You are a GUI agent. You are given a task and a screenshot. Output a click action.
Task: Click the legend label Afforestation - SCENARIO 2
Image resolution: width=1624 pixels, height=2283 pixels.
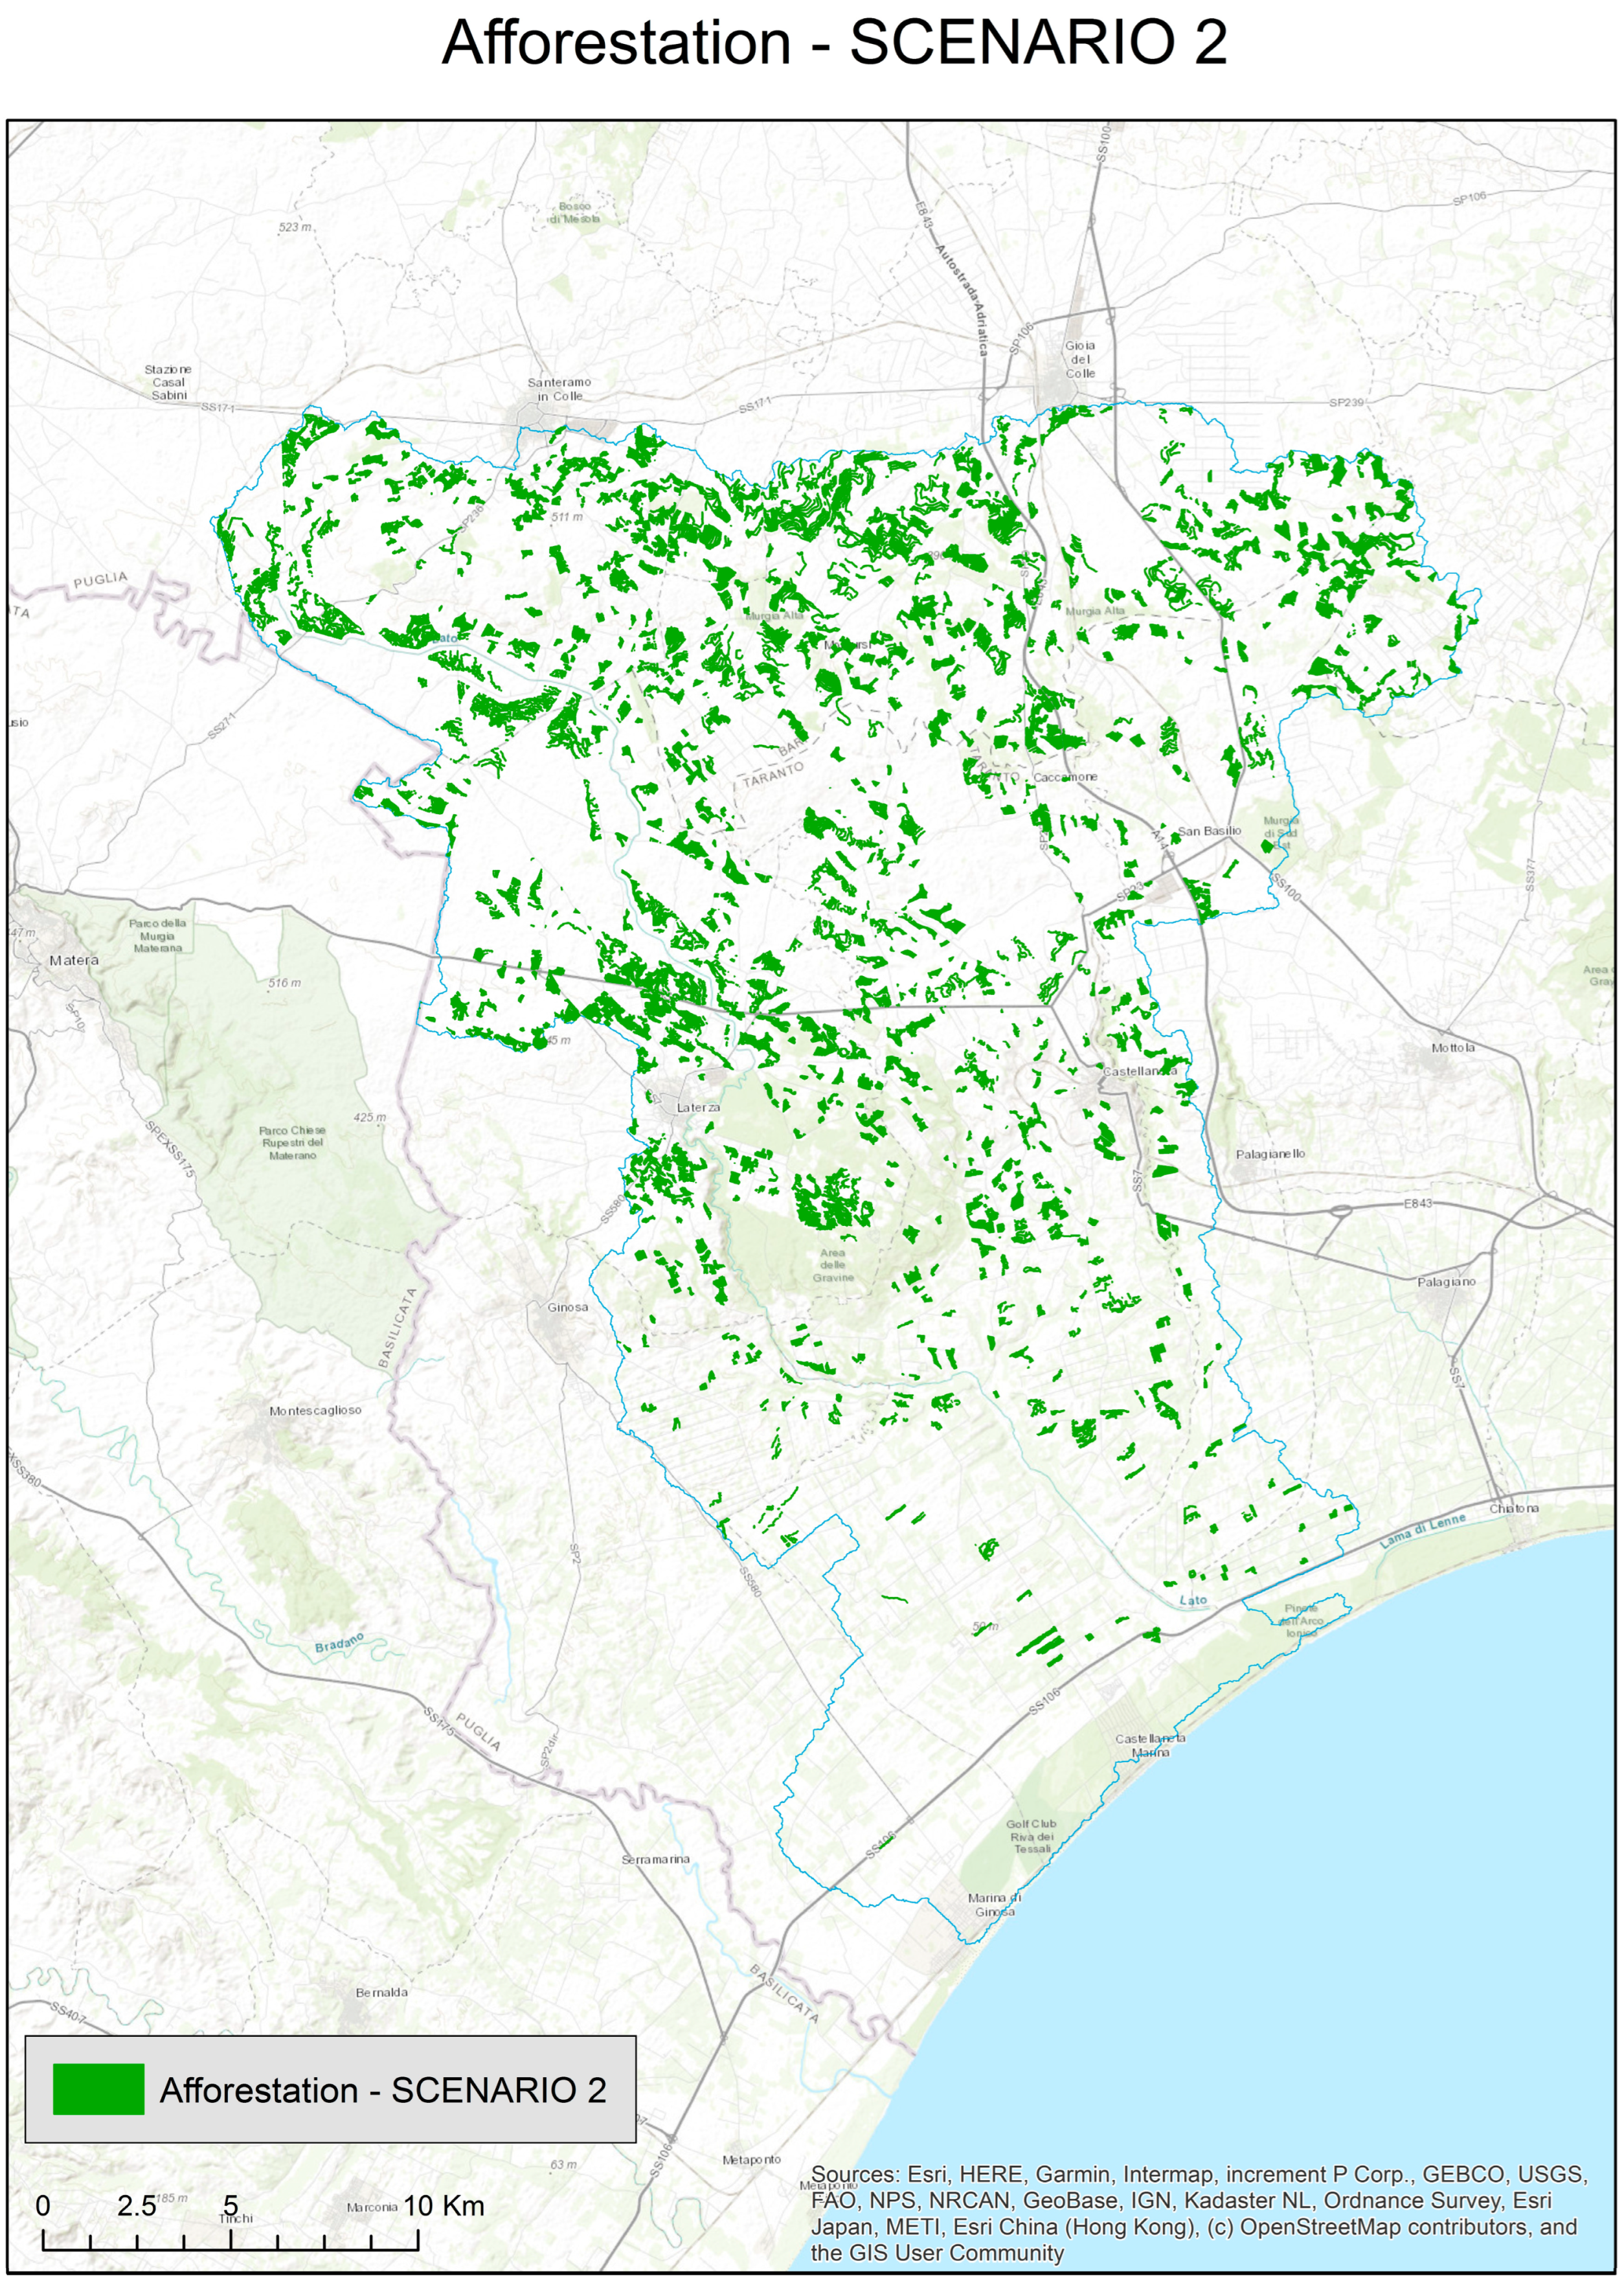pyautogui.click(x=383, y=2090)
